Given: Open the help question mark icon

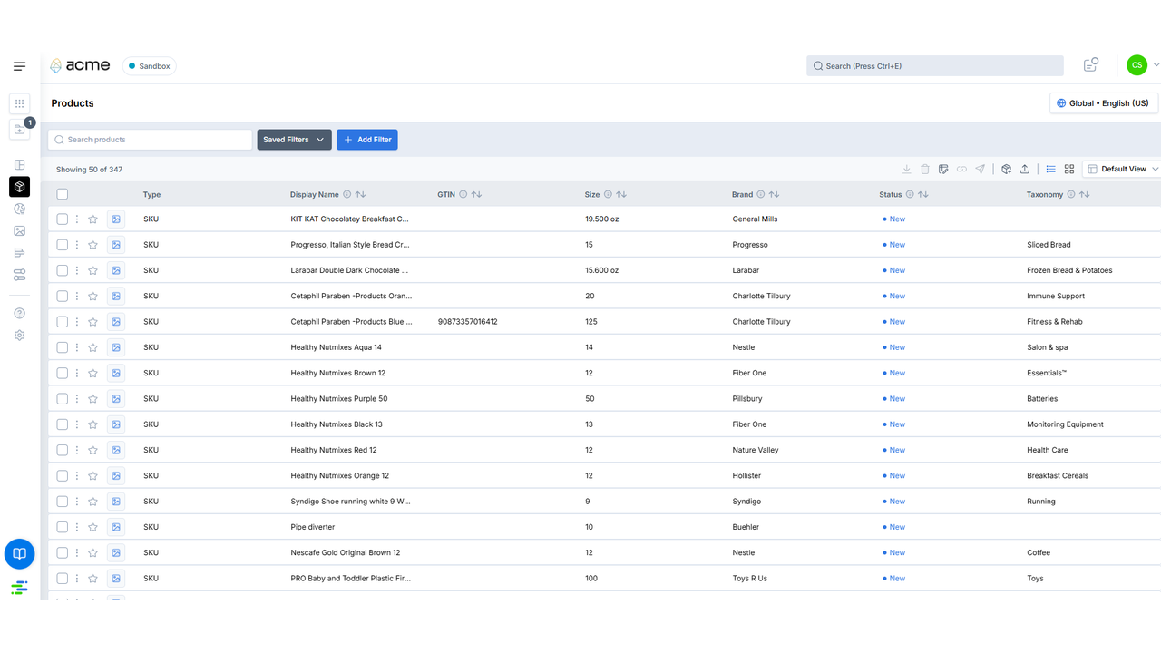Looking at the screenshot, I should pos(19,313).
